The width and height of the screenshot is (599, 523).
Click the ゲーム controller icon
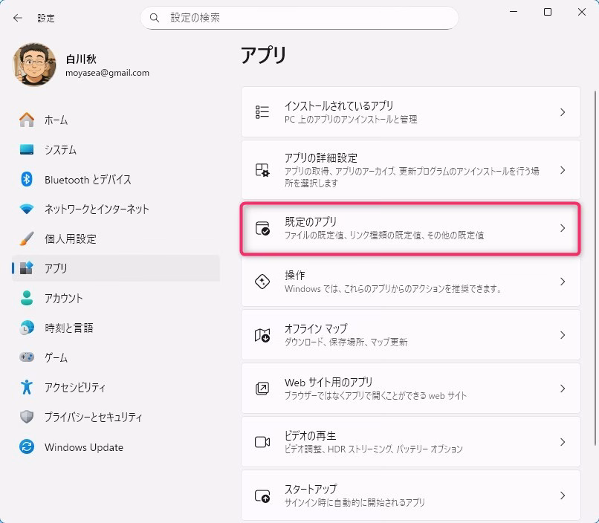(27, 357)
